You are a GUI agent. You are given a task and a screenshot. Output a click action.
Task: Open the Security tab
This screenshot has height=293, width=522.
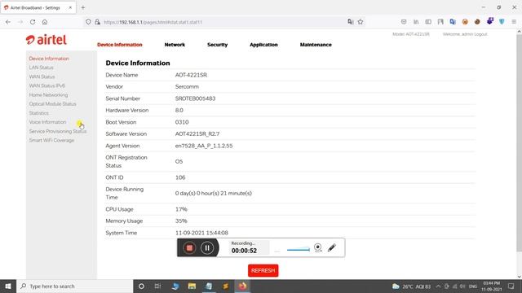(x=218, y=45)
